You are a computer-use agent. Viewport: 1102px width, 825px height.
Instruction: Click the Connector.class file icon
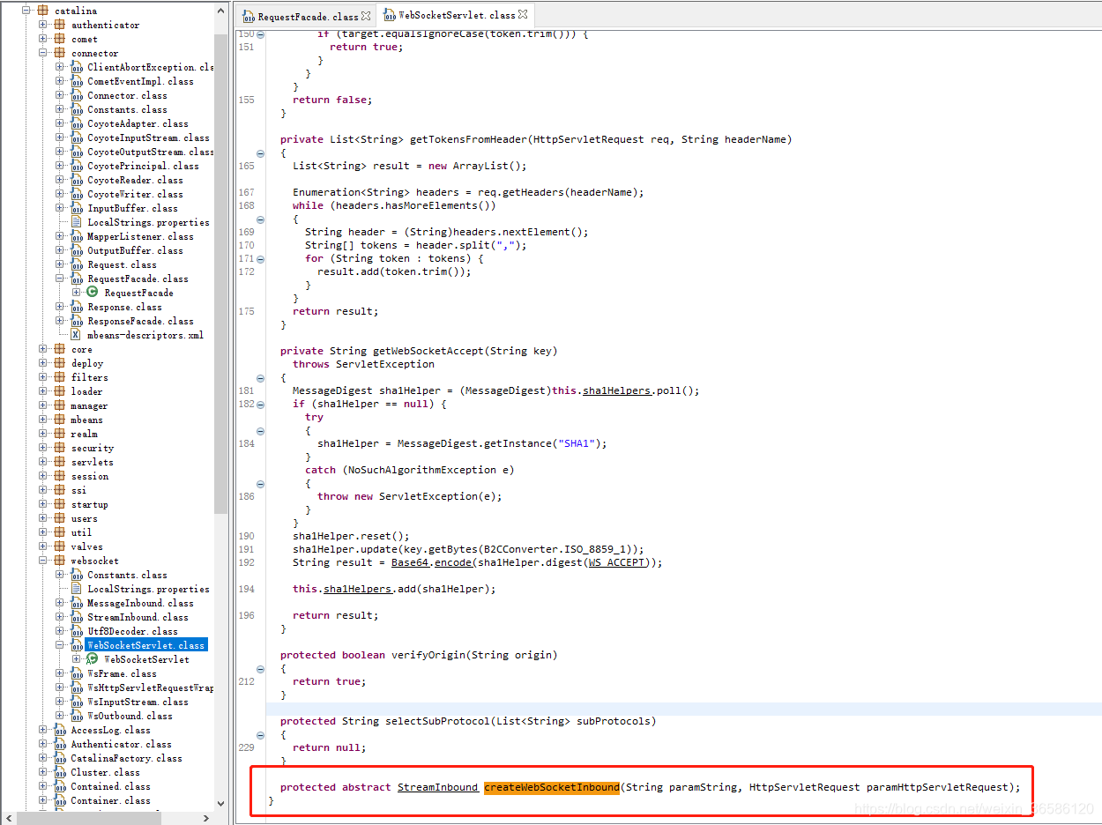pos(77,95)
